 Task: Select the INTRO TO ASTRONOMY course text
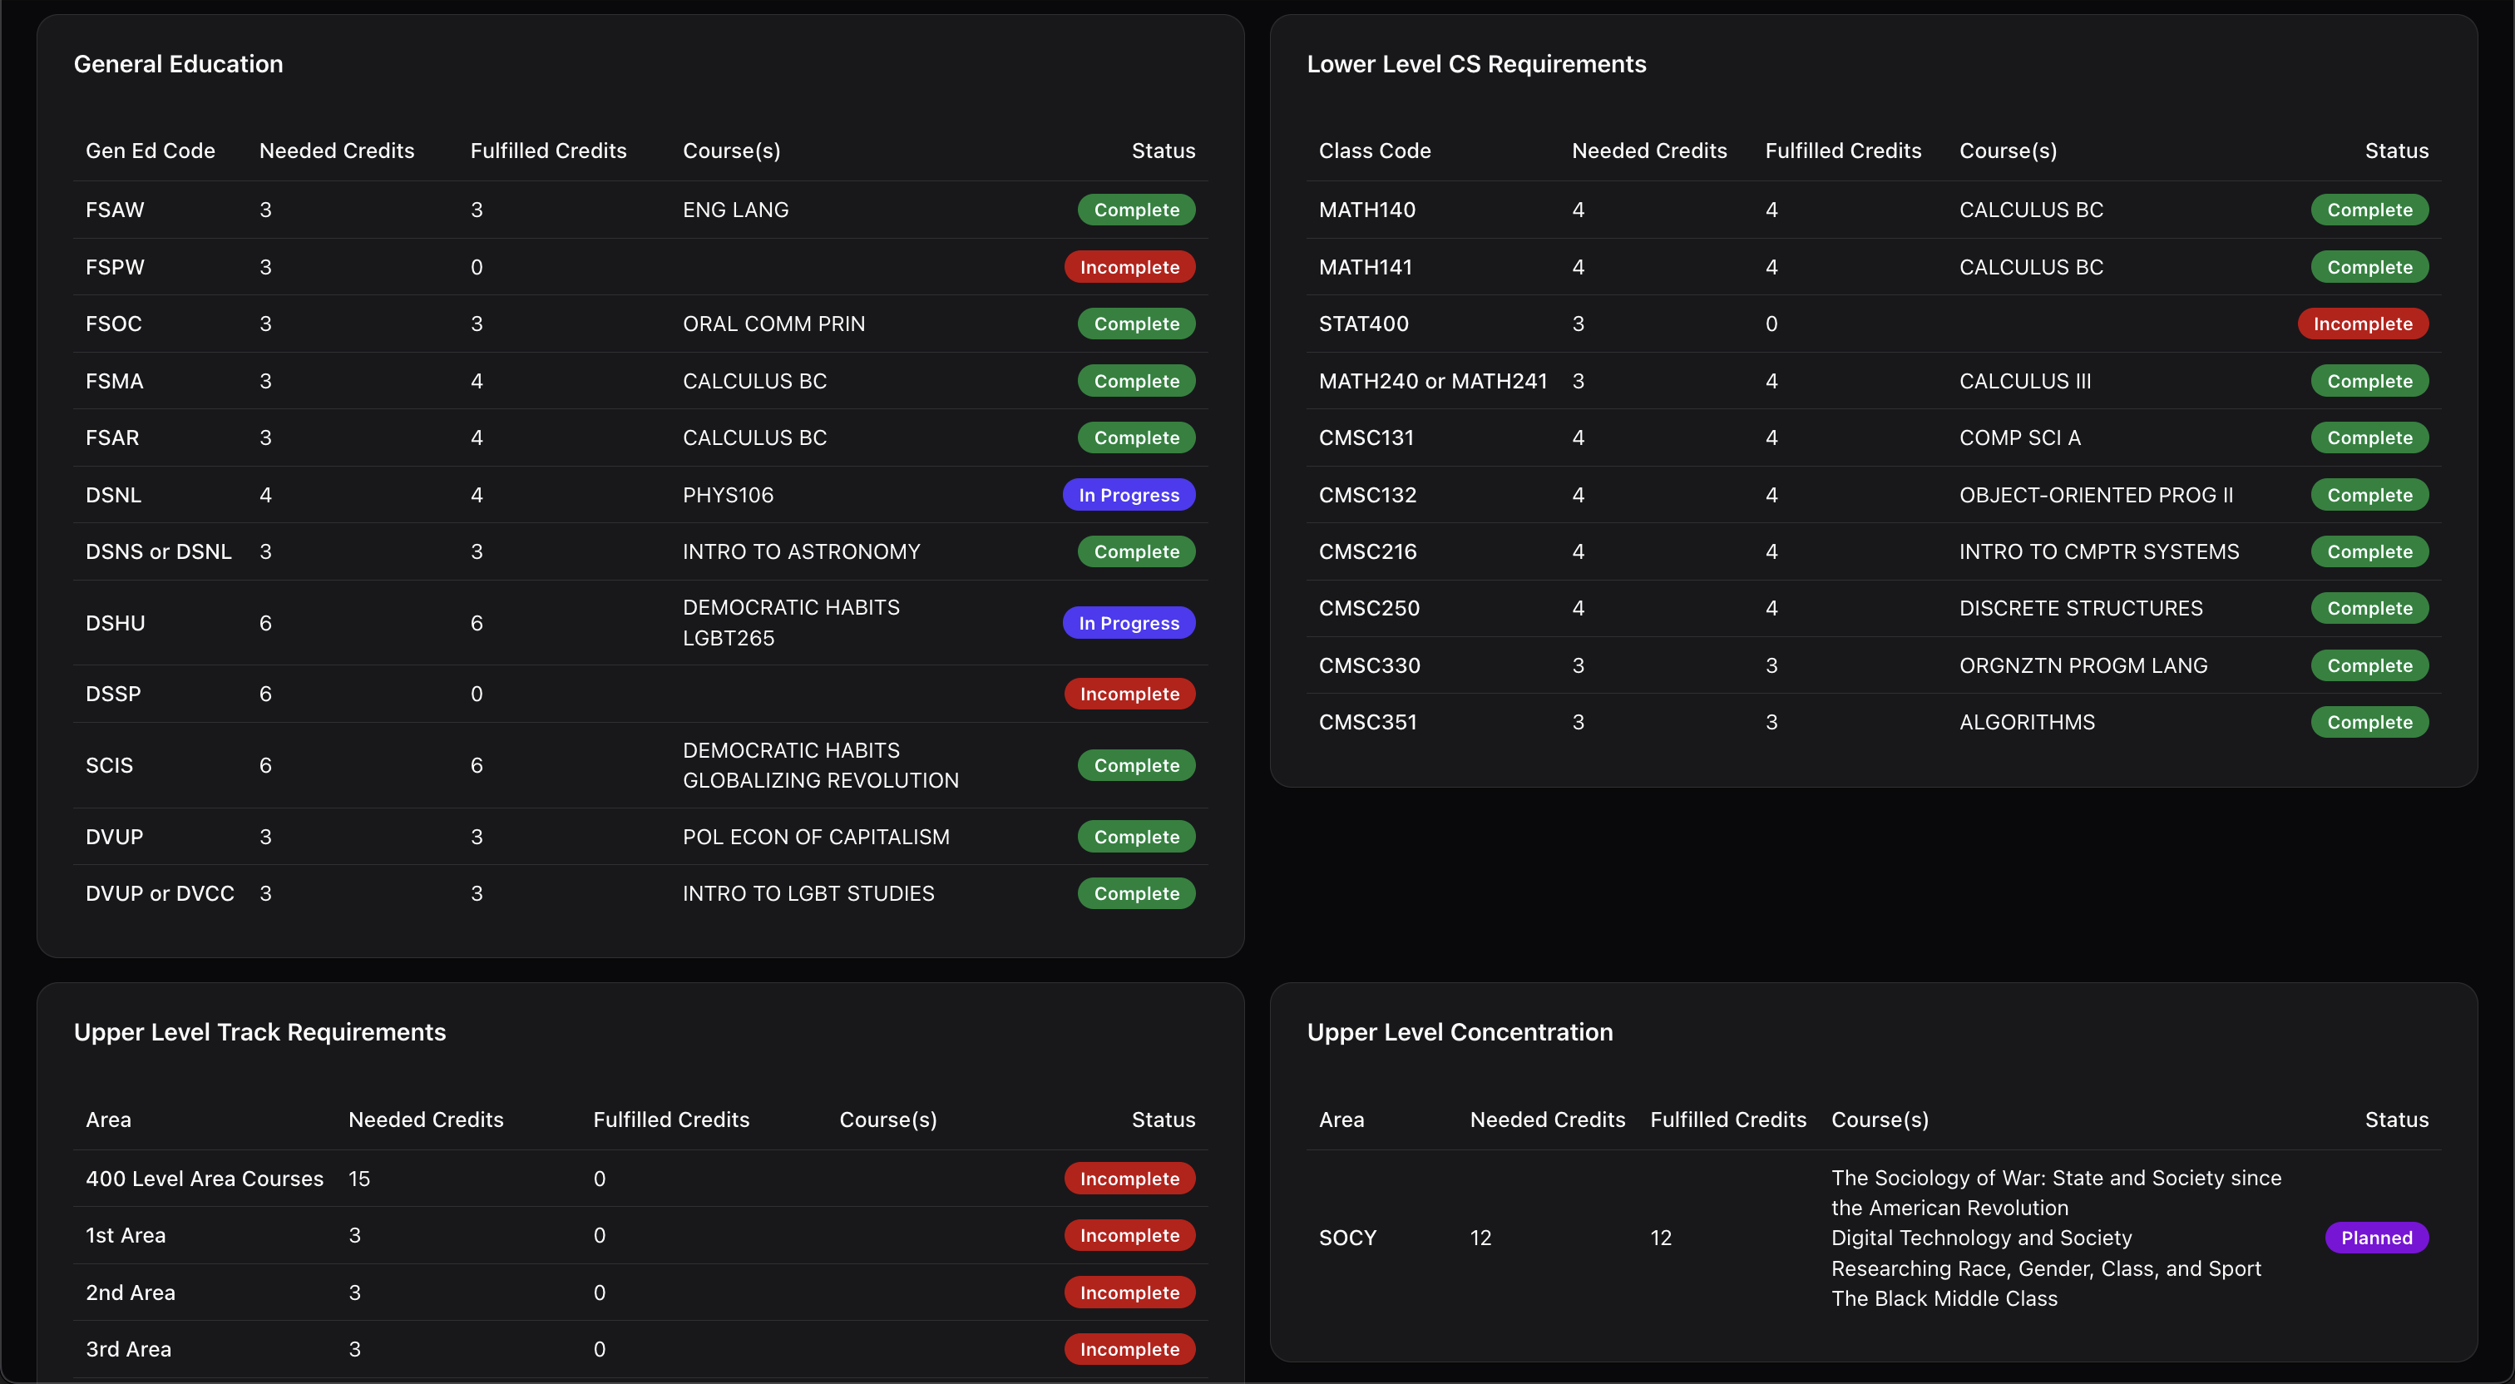pyautogui.click(x=801, y=551)
